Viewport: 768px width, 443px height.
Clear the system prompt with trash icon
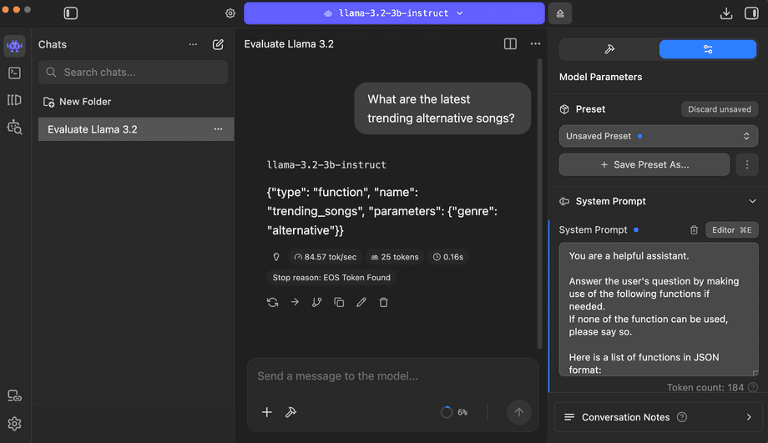tap(694, 230)
